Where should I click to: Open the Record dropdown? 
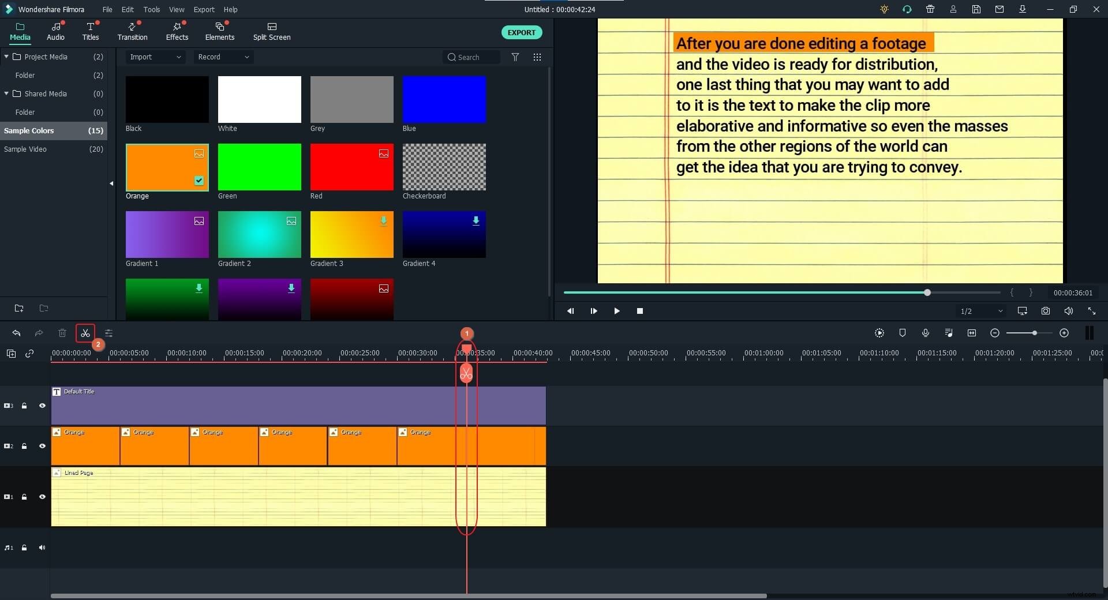click(x=222, y=57)
